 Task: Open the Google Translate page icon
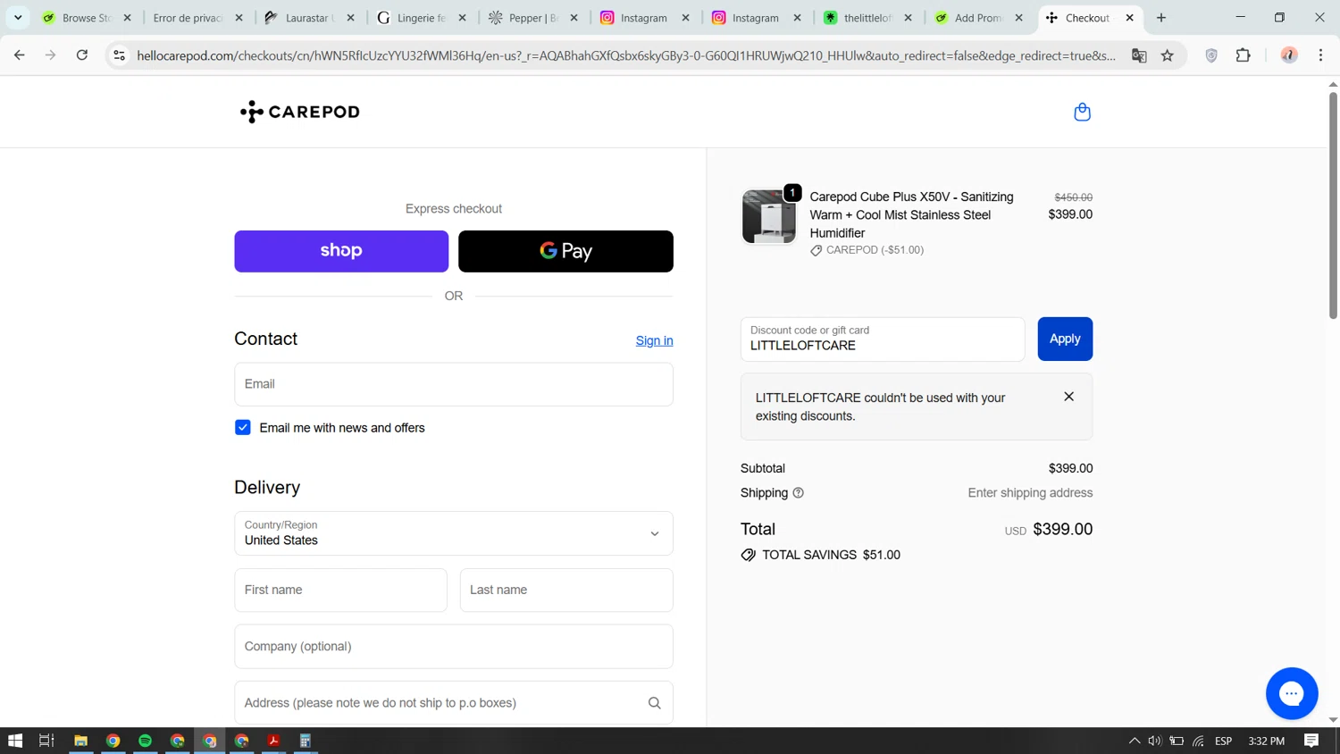[x=1139, y=55]
